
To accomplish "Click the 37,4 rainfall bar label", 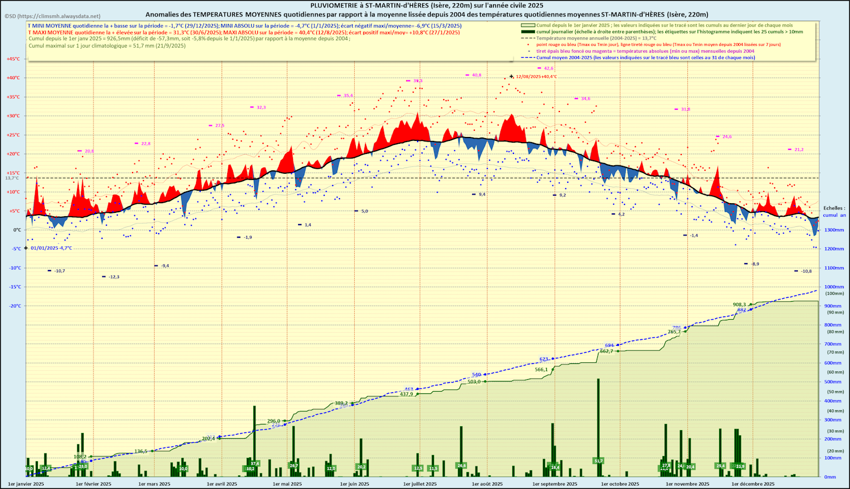I will click(x=254, y=464).
